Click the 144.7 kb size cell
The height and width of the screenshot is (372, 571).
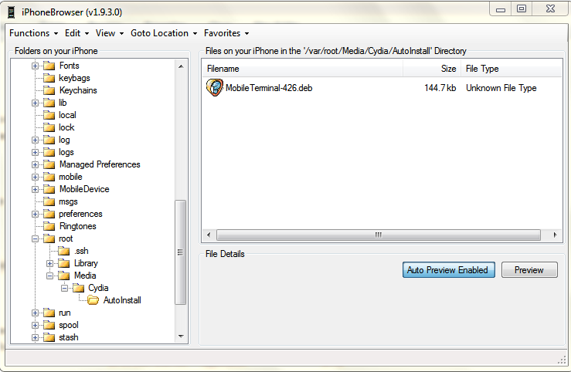tap(440, 88)
